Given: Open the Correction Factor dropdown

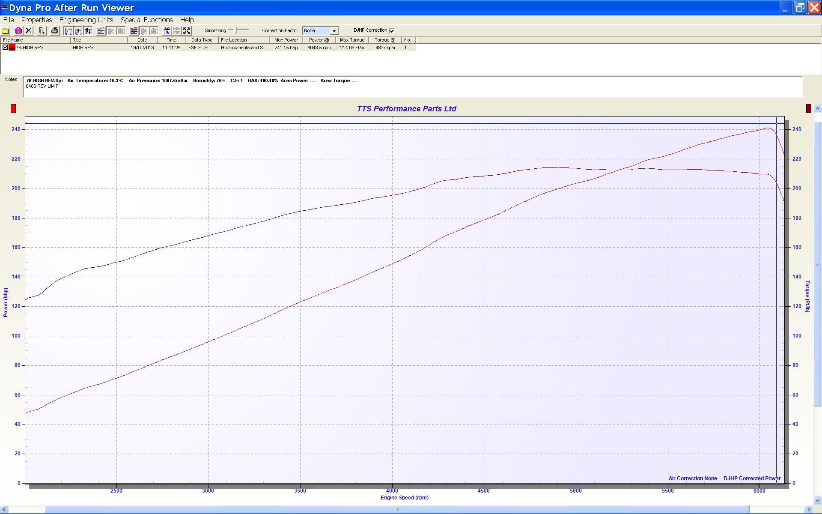Looking at the screenshot, I should [334, 31].
